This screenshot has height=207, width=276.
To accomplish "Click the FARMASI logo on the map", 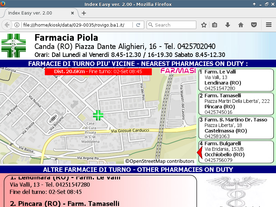I will [178, 71].
